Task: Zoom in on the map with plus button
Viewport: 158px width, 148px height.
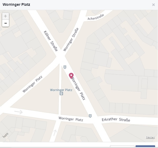Action: click(6, 16)
